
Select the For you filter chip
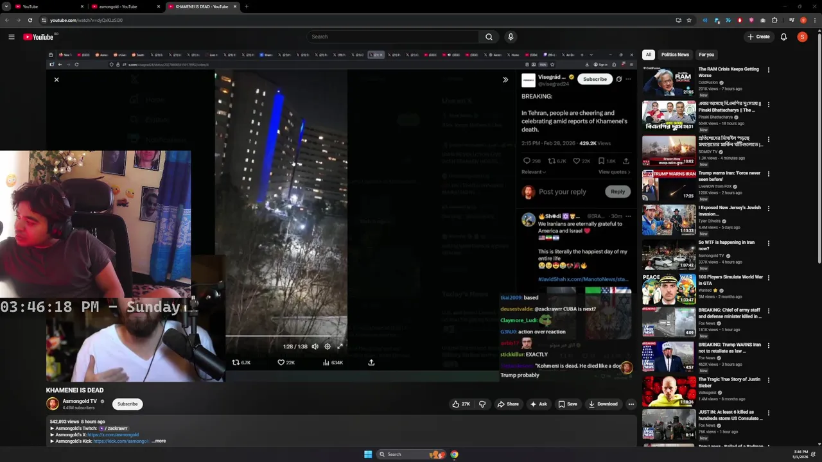coord(706,55)
